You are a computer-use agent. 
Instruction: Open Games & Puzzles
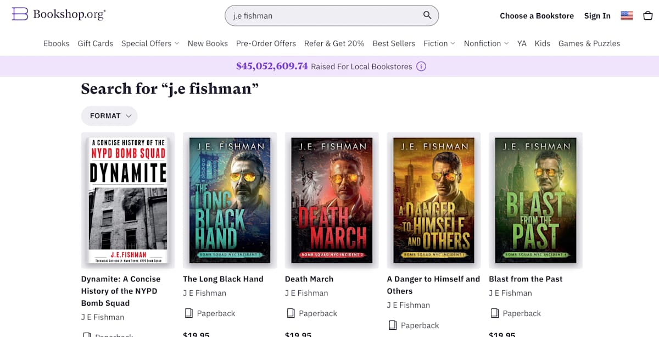pyautogui.click(x=589, y=43)
